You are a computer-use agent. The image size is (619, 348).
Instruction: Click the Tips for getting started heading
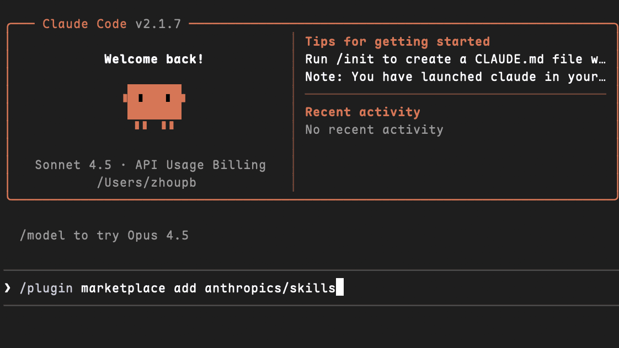pyautogui.click(x=397, y=42)
